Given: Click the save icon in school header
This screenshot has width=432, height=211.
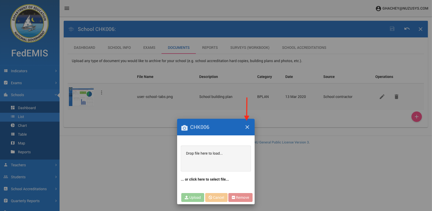Looking at the screenshot, I should click(392, 29).
